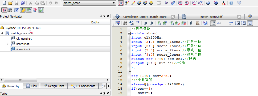The image size is (258, 96).
Task: Click the paperclip icon in editor toolbar
Action: [x=191, y=23]
